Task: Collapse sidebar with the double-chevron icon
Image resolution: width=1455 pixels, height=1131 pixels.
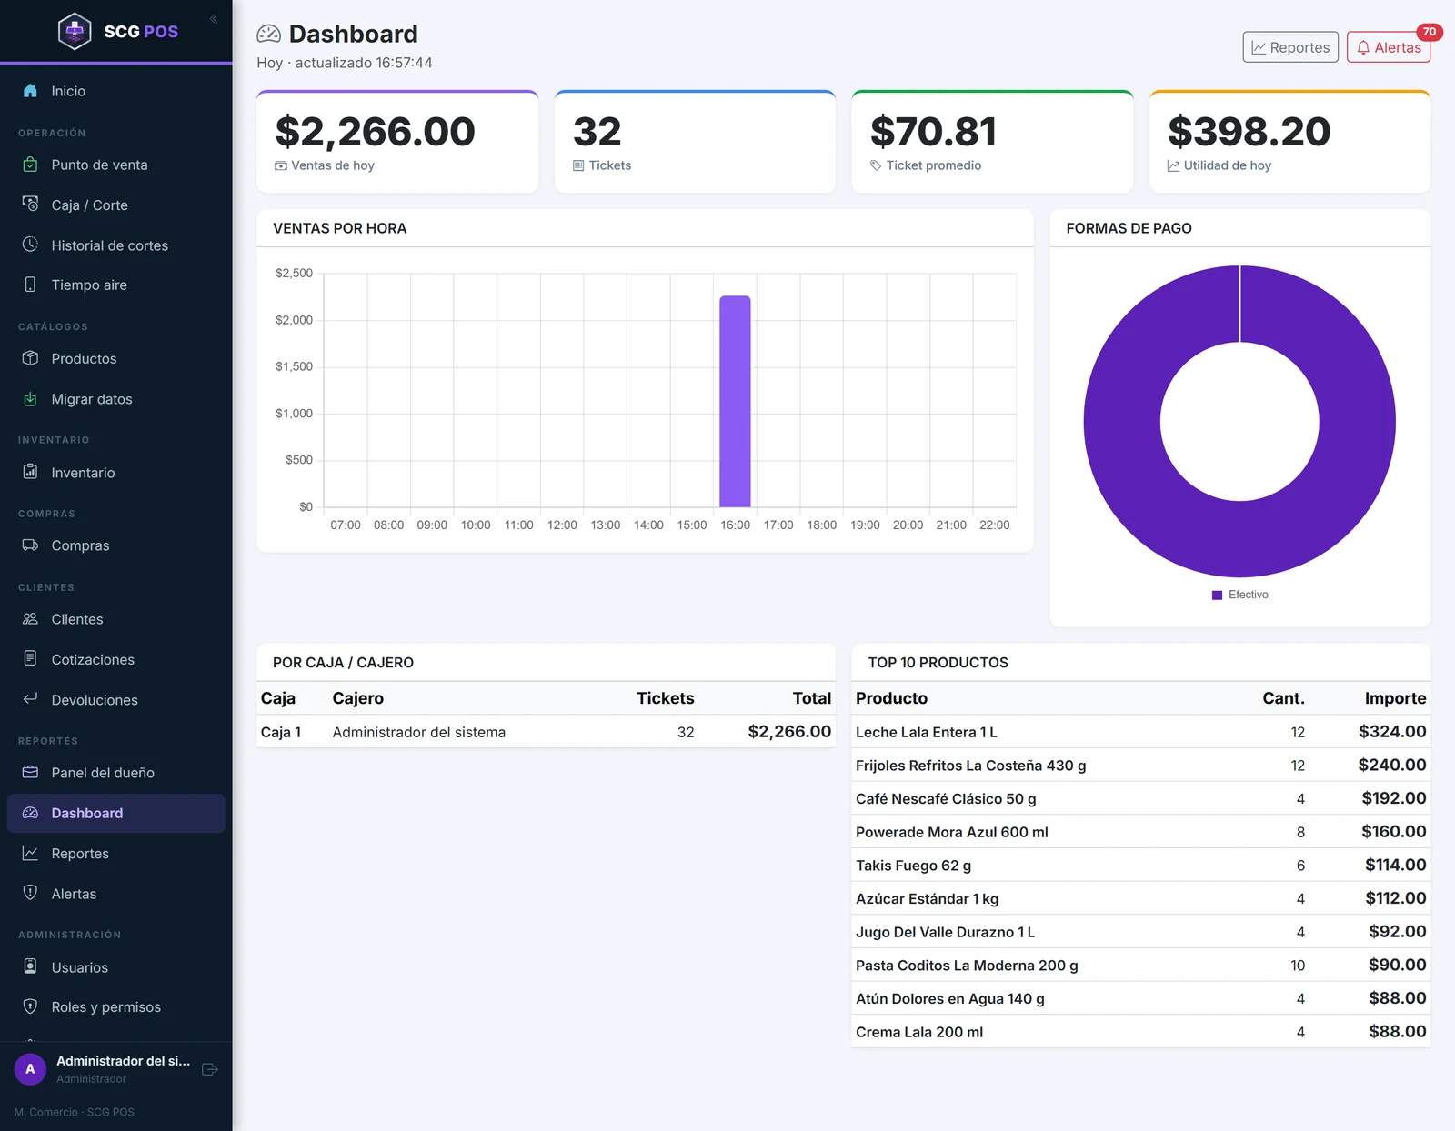Action: 214,18
